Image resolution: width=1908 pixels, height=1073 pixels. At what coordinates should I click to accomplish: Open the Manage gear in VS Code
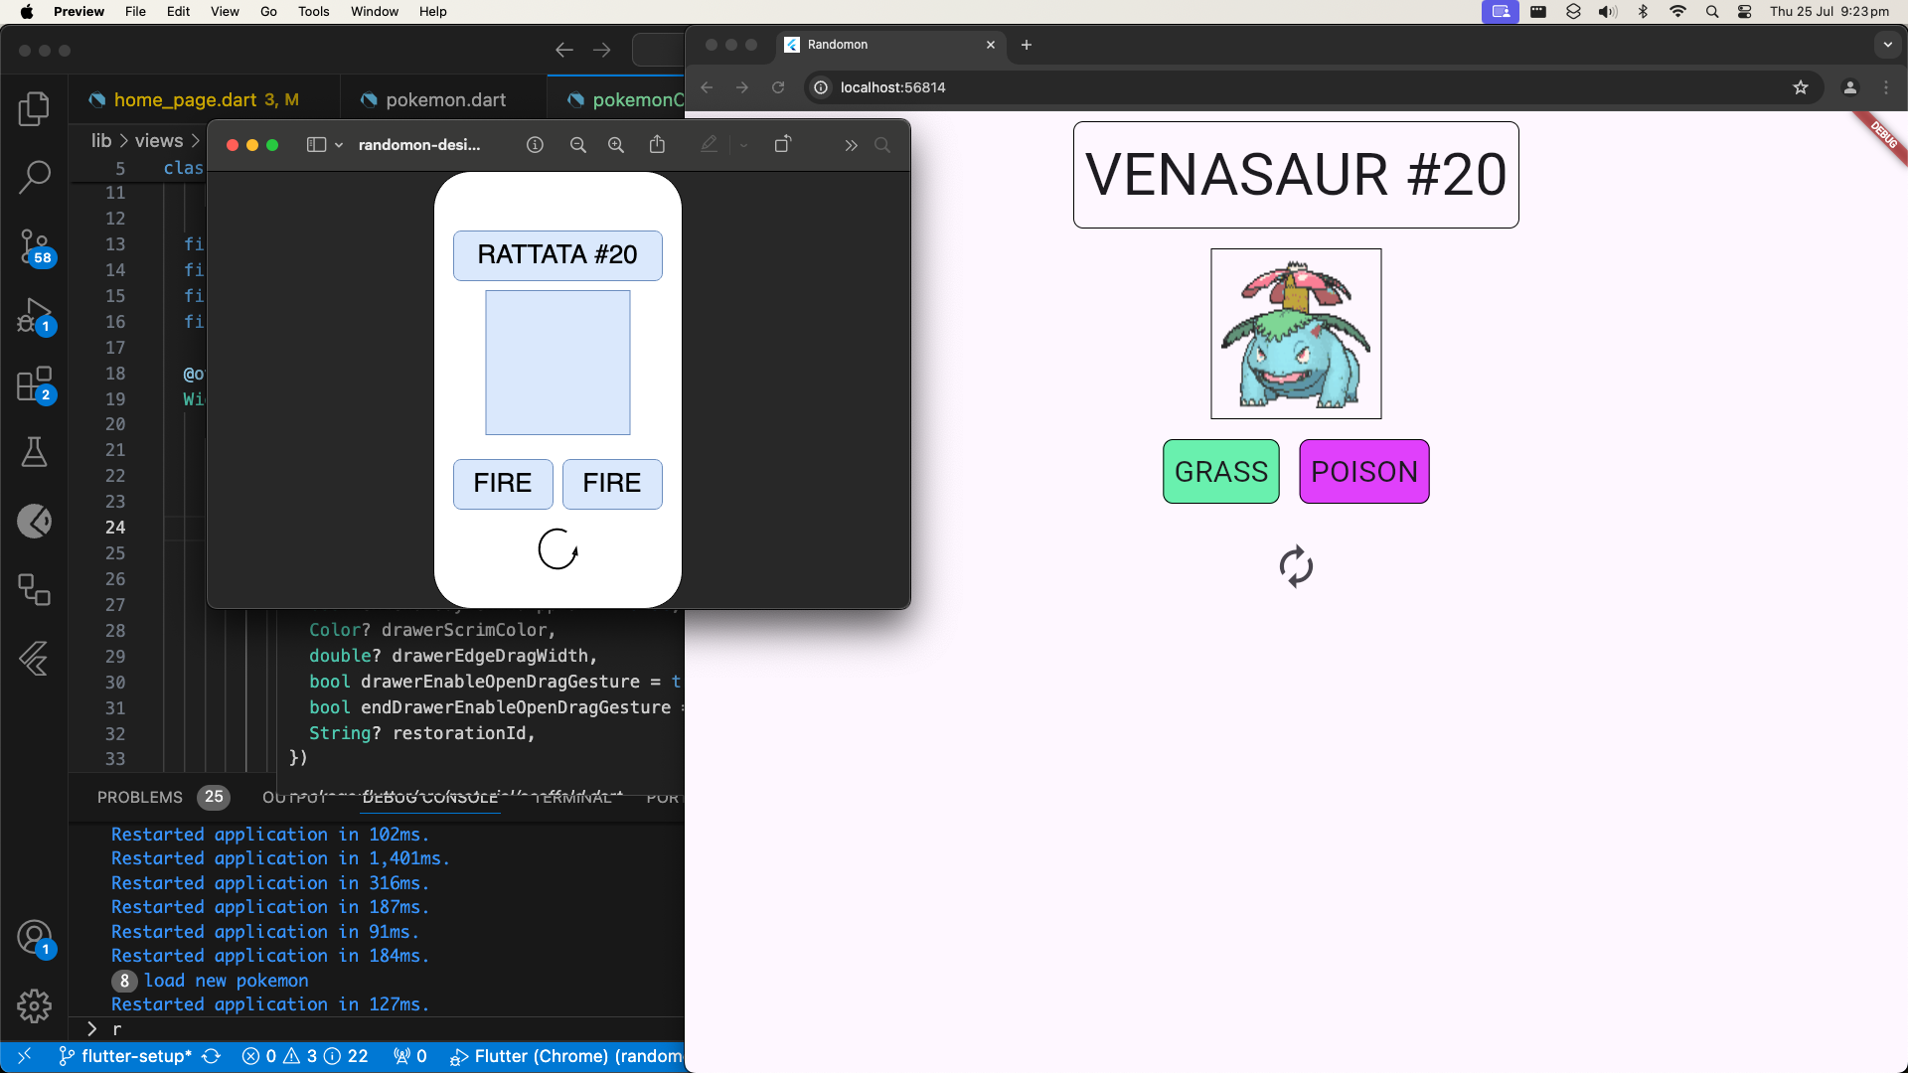click(x=34, y=1005)
